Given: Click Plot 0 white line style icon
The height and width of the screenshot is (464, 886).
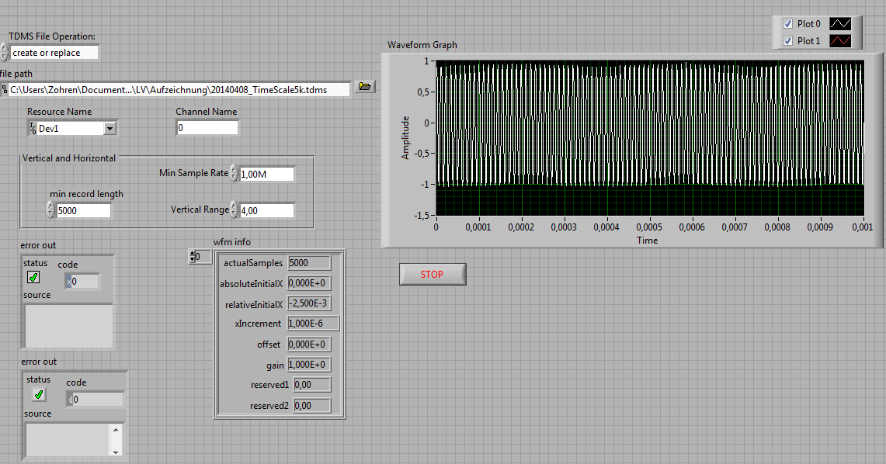Looking at the screenshot, I should (841, 24).
